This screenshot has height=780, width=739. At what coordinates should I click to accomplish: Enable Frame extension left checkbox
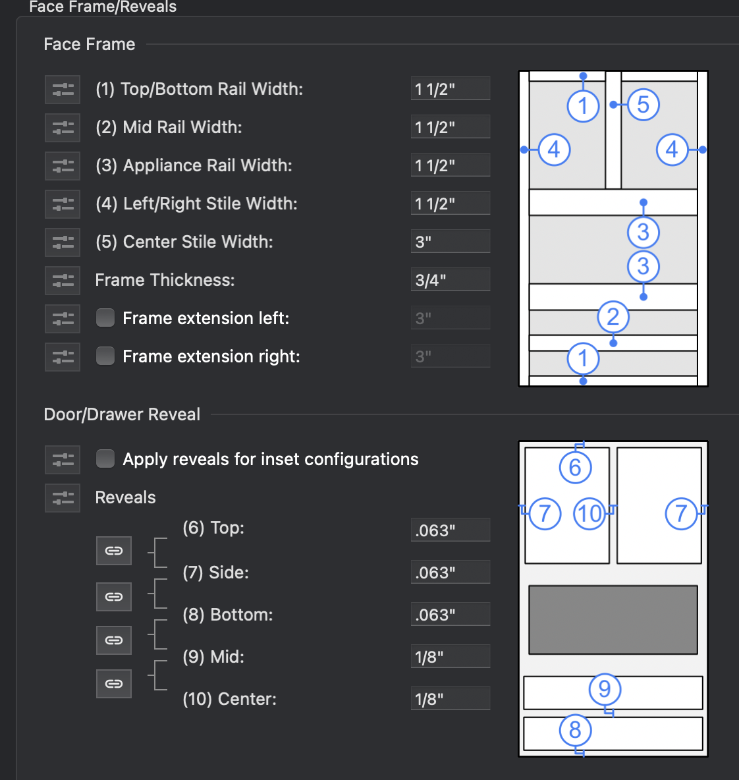click(105, 318)
